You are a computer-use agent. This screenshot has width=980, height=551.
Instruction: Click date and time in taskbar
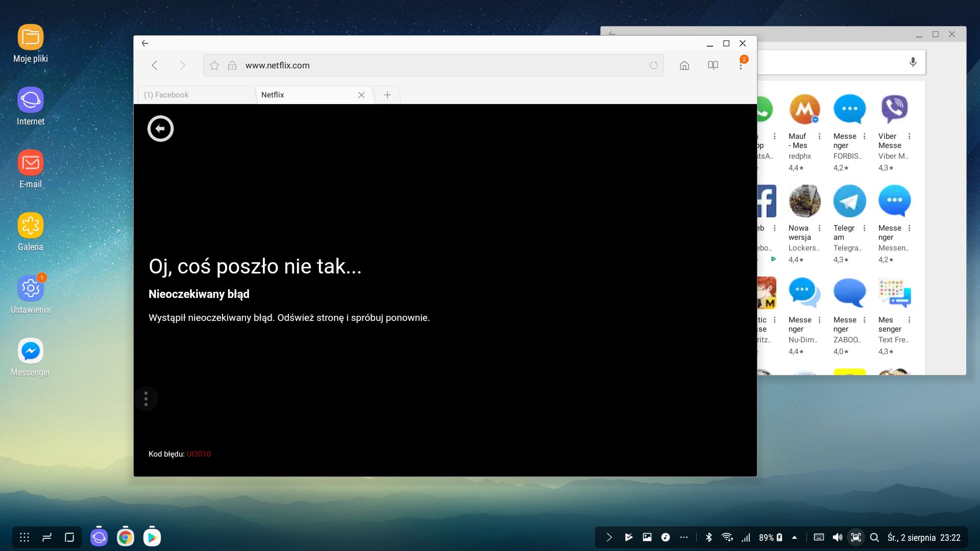pos(924,537)
